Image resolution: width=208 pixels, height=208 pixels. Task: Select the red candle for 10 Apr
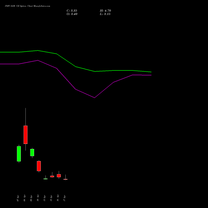tap(39, 166)
